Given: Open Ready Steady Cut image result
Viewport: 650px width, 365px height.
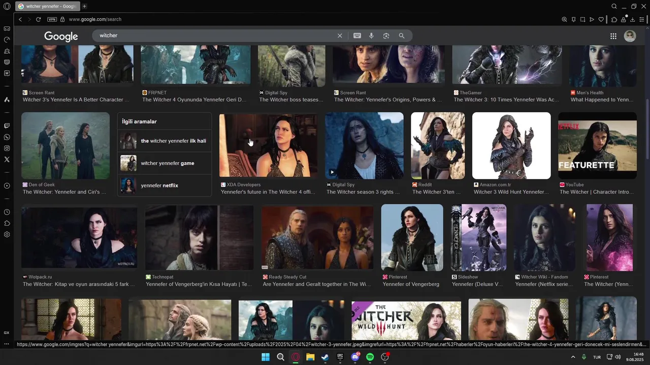Looking at the screenshot, I should 317,237.
